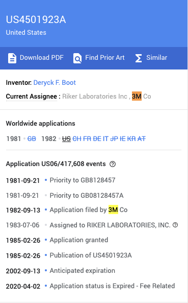The image size is (188, 303).
Task: Click the Download PDF document icon
Action: click(x=12, y=58)
